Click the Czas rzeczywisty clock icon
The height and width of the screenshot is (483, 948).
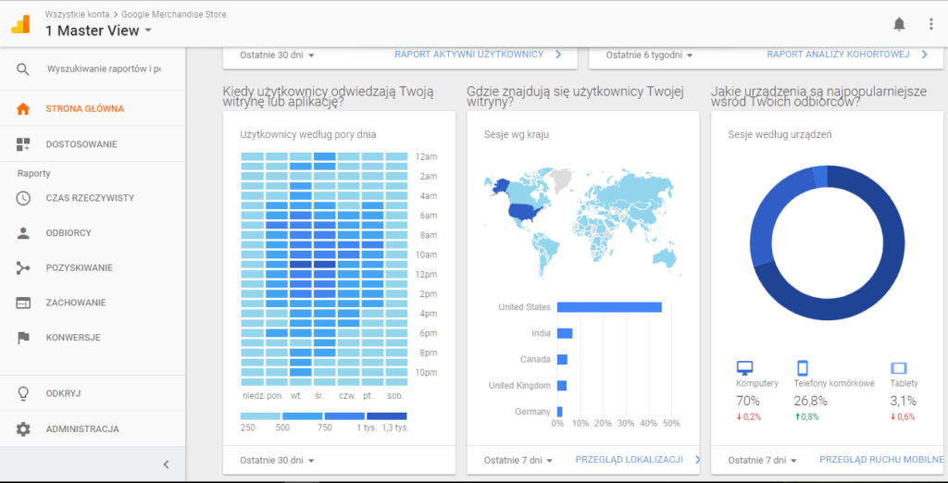click(x=23, y=198)
